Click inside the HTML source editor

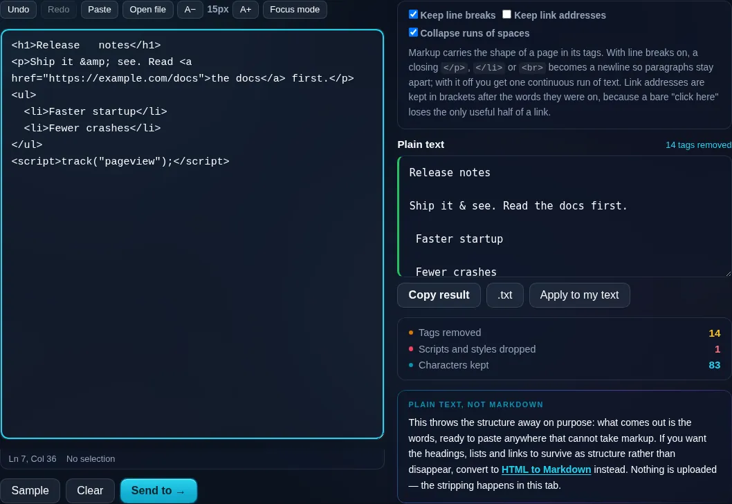pyautogui.click(x=192, y=234)
